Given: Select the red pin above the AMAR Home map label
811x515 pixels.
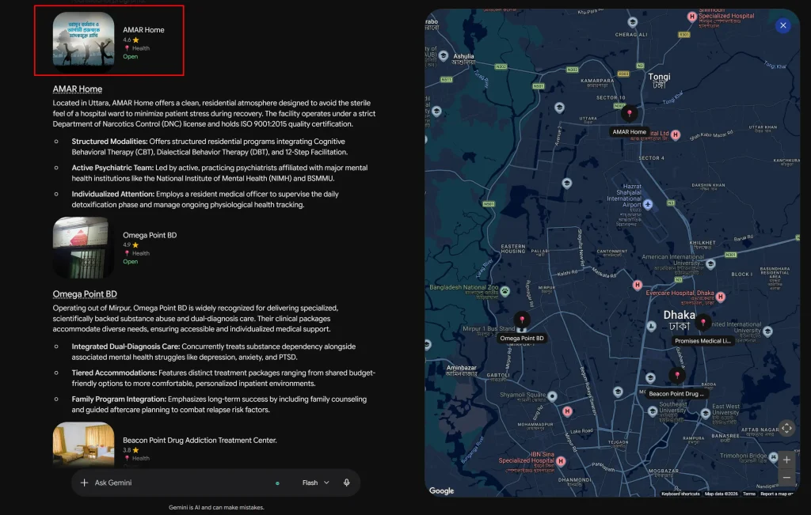Looking at the screenshot, I should coord(629,114).
